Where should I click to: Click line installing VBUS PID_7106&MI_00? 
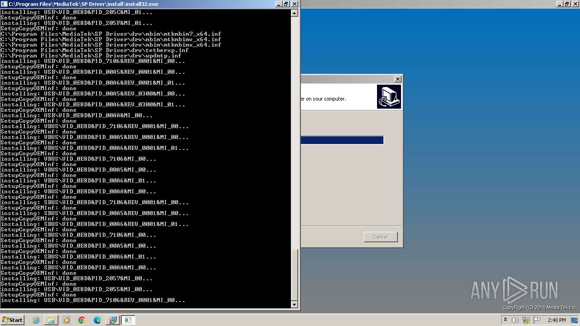[x=78, y=159]
